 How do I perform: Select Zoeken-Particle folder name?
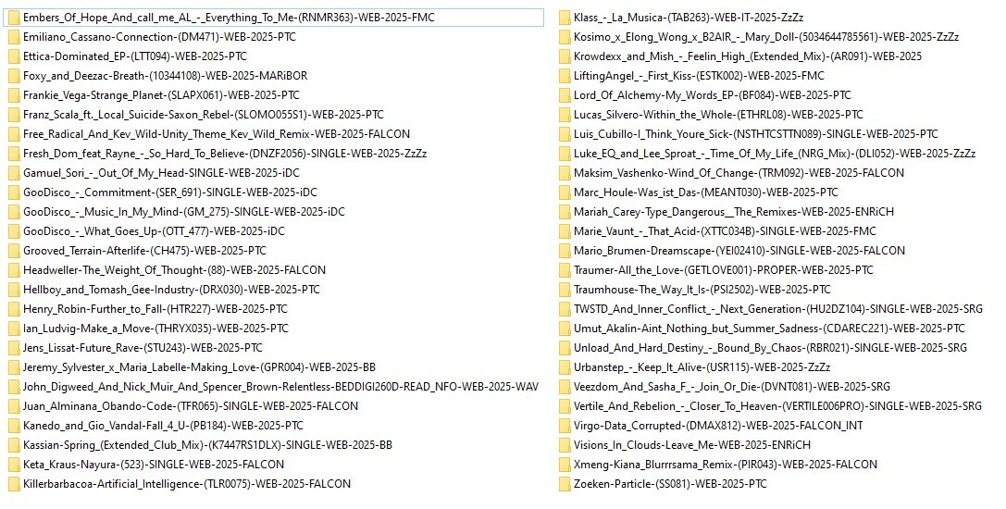[670, 483]
